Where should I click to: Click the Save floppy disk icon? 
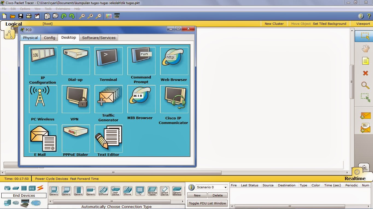(21, 16)
